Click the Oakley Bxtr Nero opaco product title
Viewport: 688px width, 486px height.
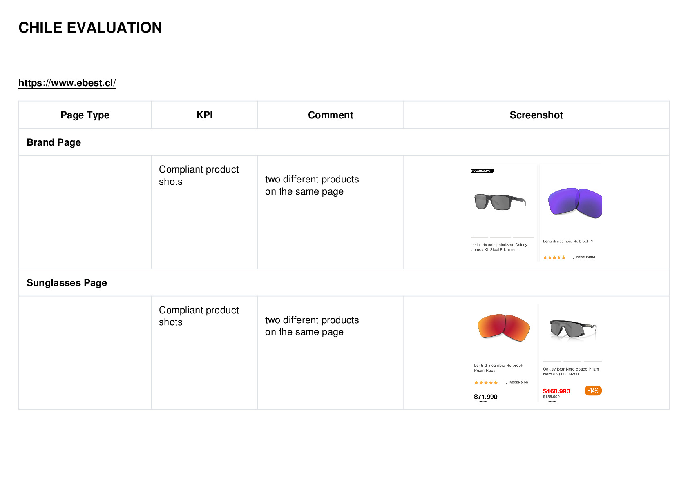click(571, 371)
